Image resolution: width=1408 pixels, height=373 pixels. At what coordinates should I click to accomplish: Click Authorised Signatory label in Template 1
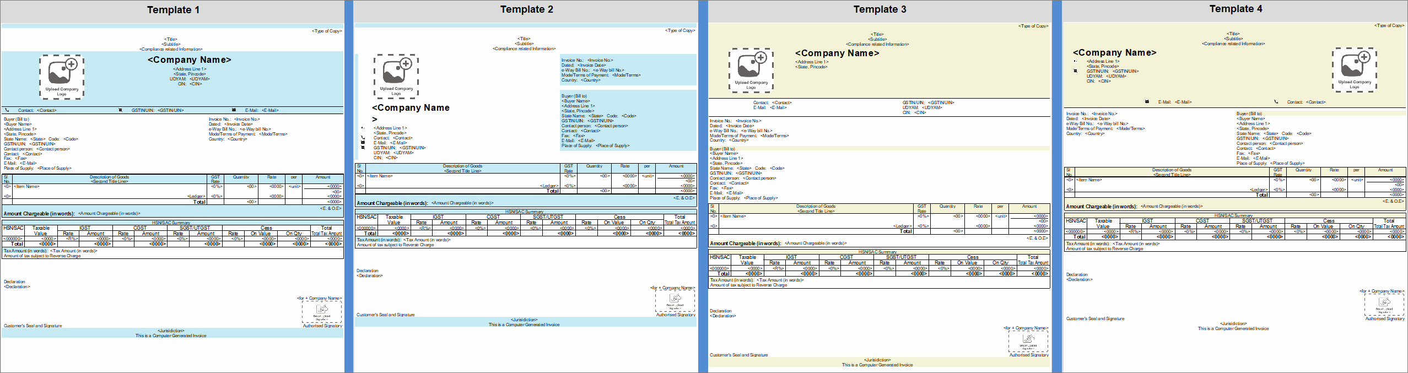click(322, 326)
